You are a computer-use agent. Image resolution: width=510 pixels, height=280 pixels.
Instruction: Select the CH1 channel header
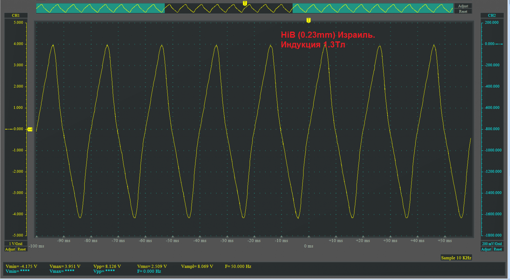(x=16, y=15)
